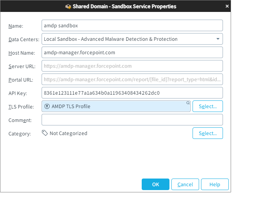The height and width of the screenshot is (197, 253).
Task: Click the magnifier icon in TLS Profile field
Action: [x=188, y=103]
